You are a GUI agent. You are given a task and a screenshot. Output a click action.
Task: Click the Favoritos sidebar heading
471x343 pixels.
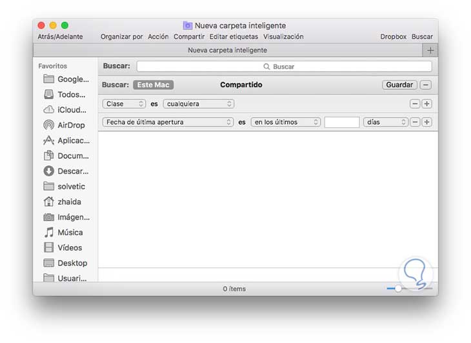coord(52,66)
